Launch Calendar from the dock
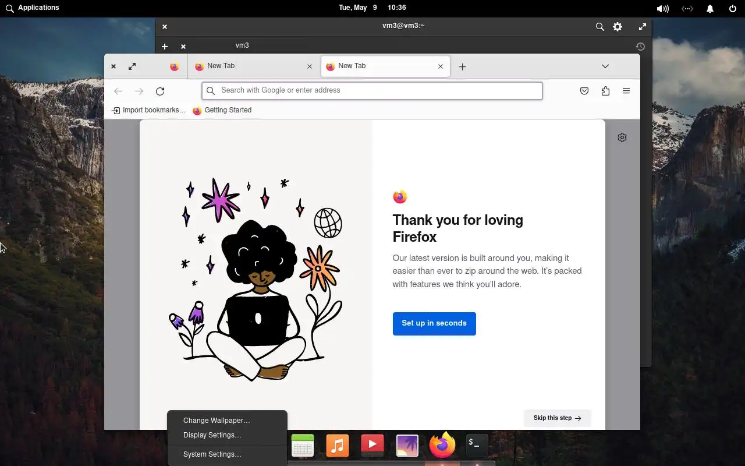 303,446
